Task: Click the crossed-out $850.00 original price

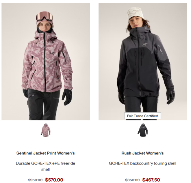Action: pos(133,180)
